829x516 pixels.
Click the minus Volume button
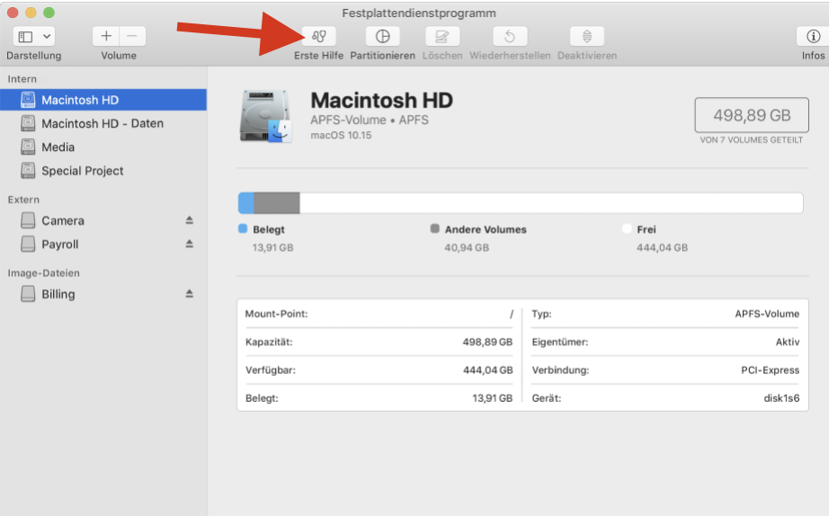click(x=132, y=37)
